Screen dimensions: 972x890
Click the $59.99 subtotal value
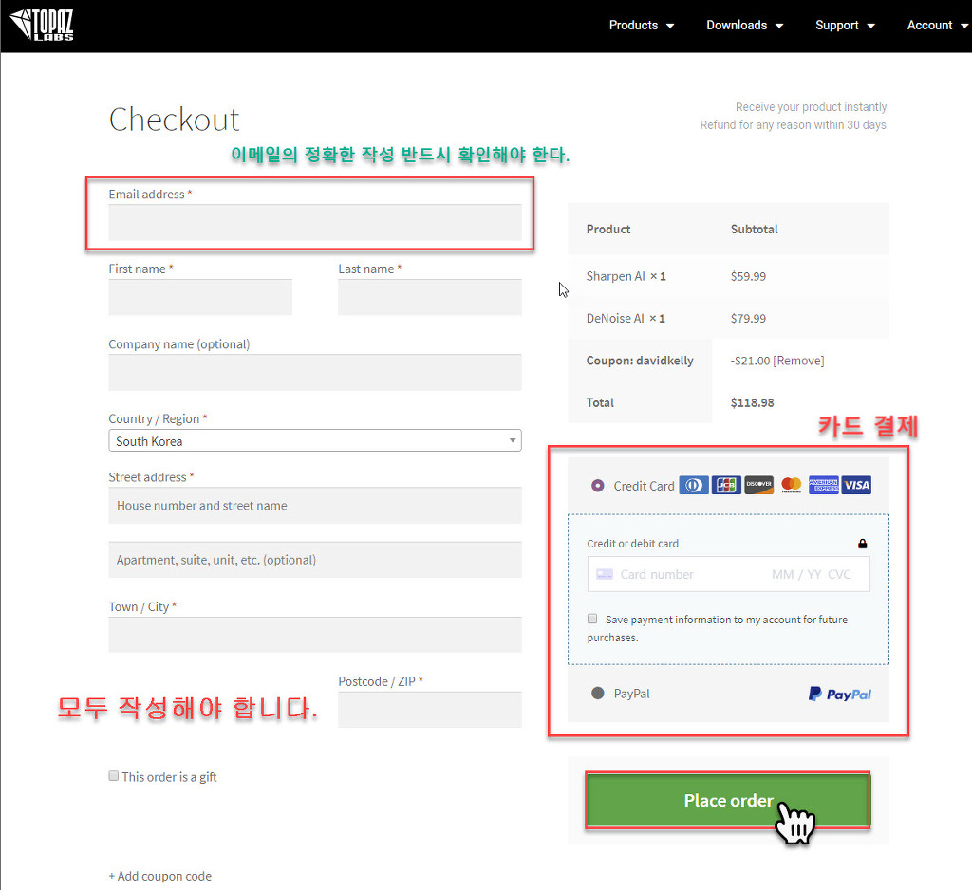(748, 276)
